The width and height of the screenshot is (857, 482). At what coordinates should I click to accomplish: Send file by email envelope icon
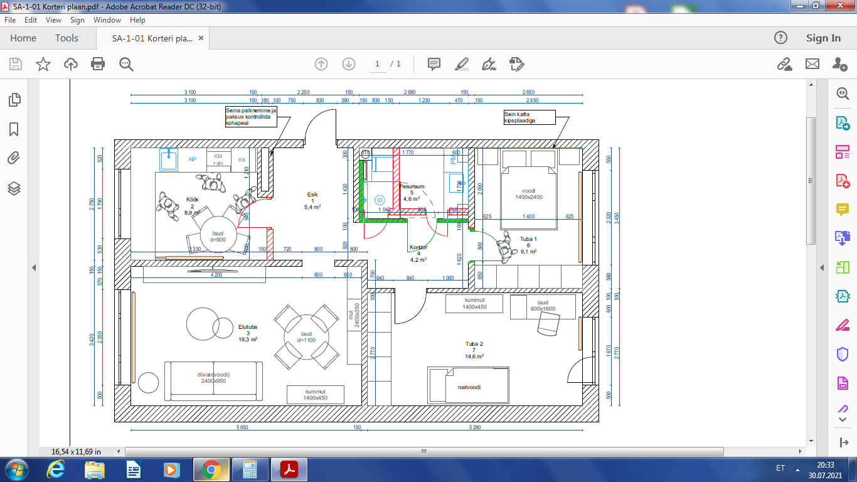(x=812, y=64)
